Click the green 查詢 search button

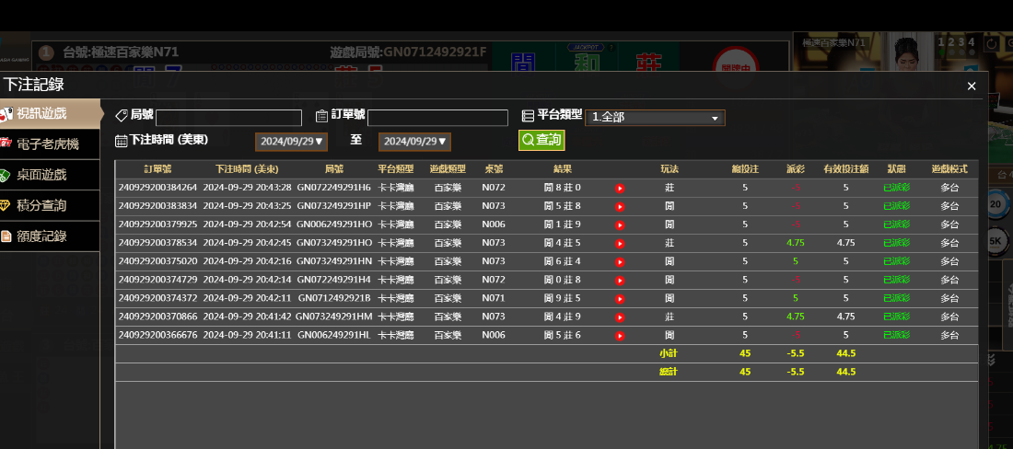[541, 140]
